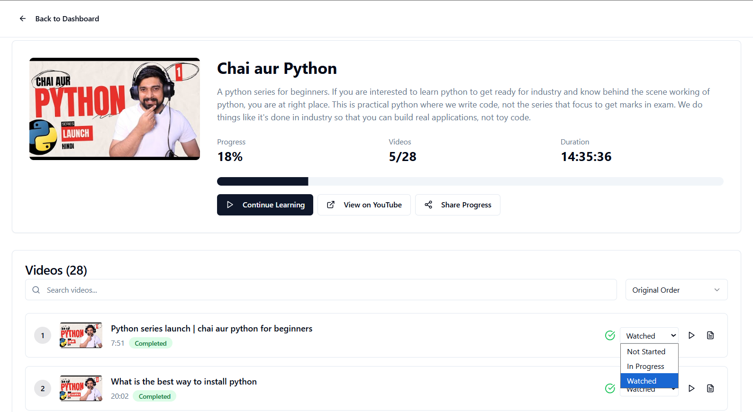The width and height of the screenshot is (753, 412).
Task: Choose Not Started in status list
Action: (x=649, y=351)
